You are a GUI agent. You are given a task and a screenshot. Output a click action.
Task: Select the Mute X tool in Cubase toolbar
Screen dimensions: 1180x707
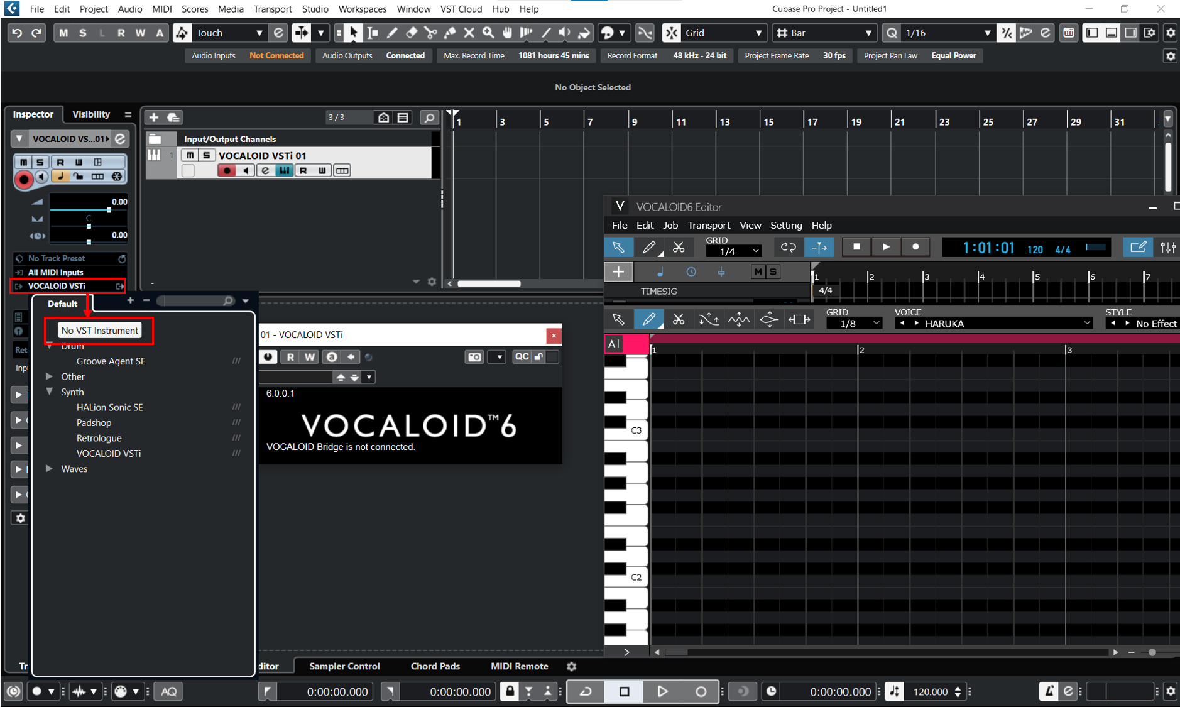pos(469,33)
